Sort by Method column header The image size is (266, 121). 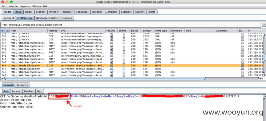coord(54,31)
